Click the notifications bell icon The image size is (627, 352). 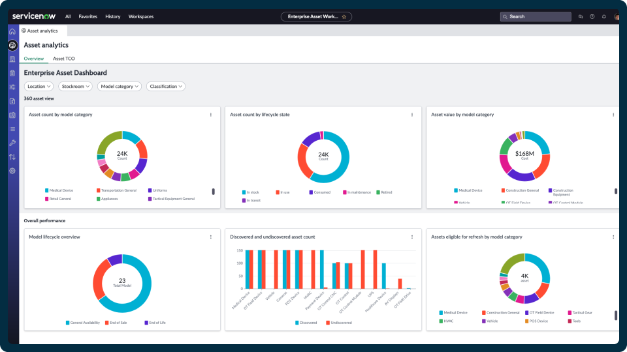(603, 17)
